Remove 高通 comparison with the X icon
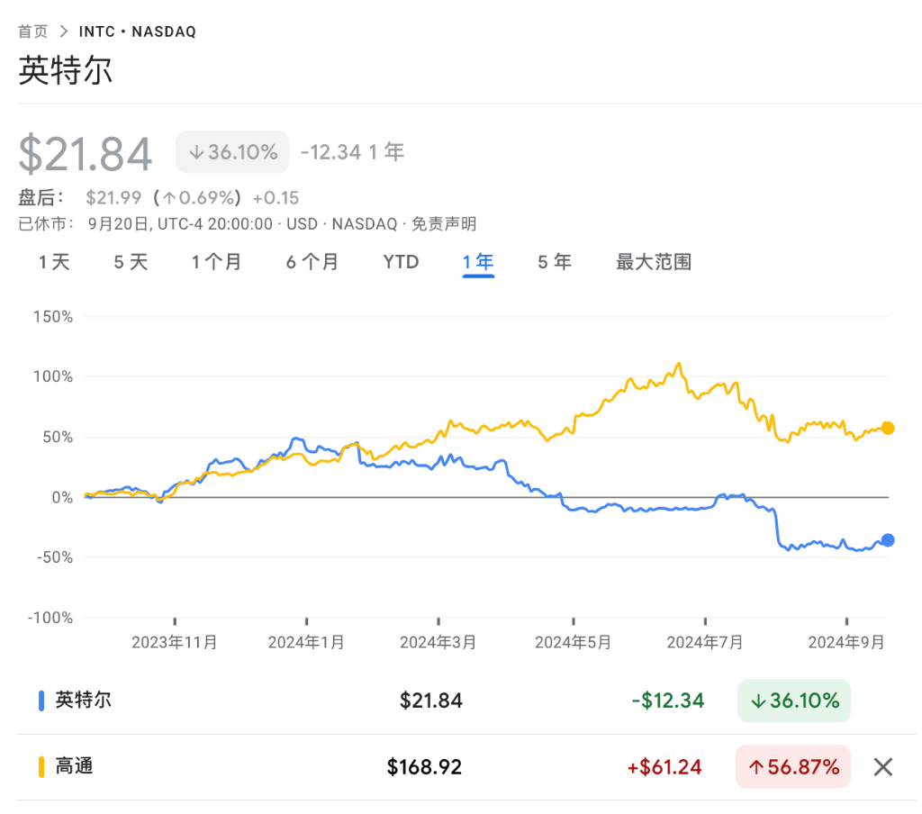Viewport: 922px width, 814px height. (883, 767)
